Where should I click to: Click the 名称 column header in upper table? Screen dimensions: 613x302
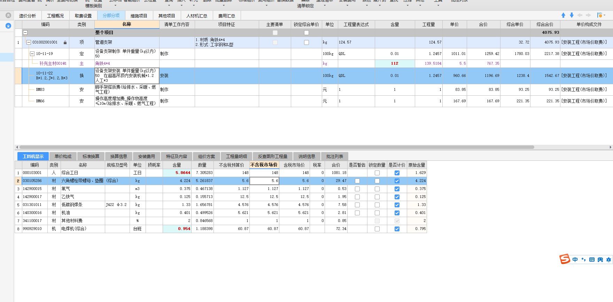click(127, 24)
